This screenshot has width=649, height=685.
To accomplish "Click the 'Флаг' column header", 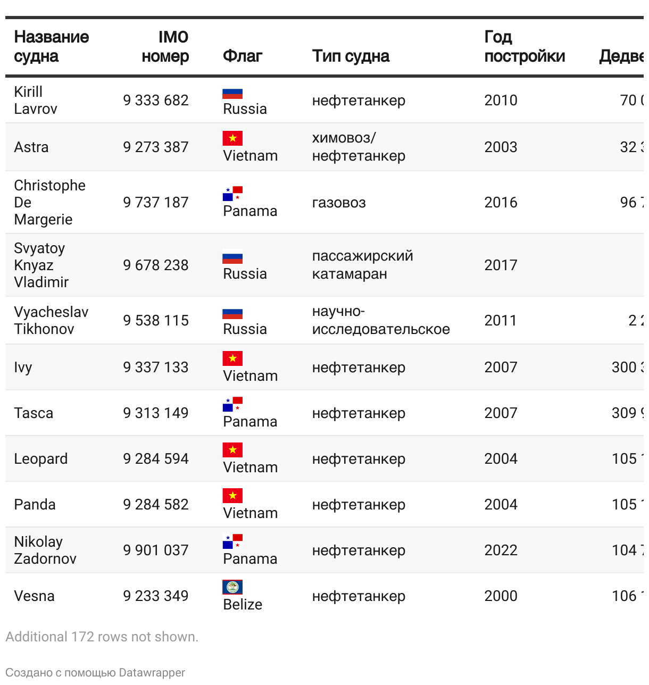I will tap(243, 56).
